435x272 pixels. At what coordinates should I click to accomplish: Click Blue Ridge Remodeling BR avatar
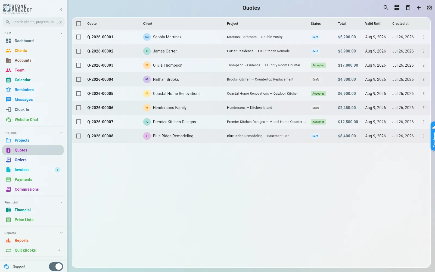coord(147,136)
